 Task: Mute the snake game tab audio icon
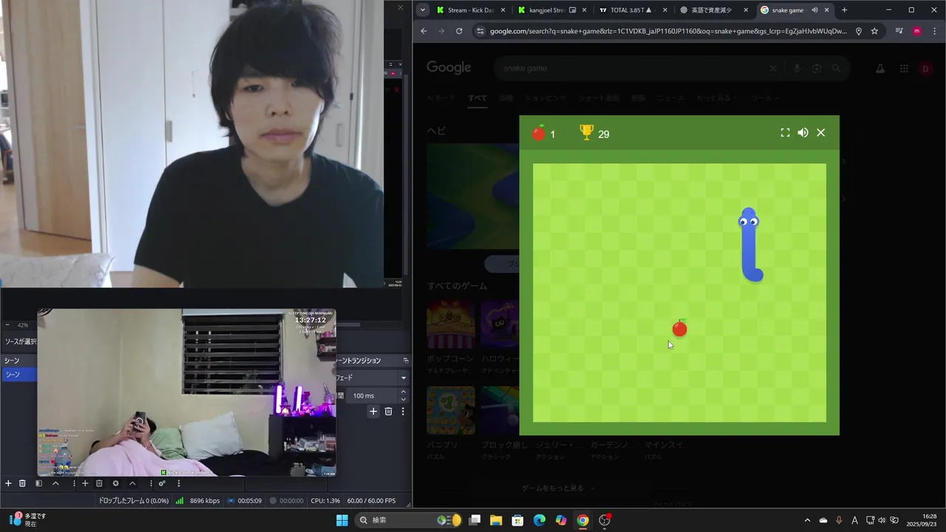point(814,10)
